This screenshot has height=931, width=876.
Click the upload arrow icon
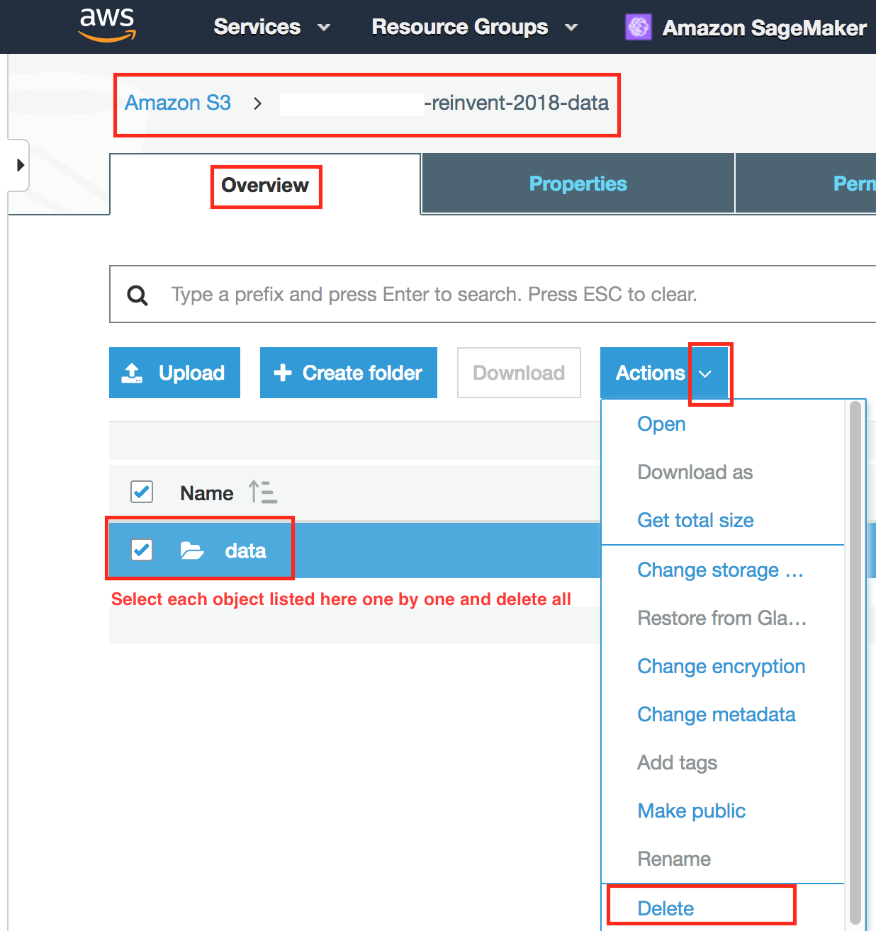133,373
